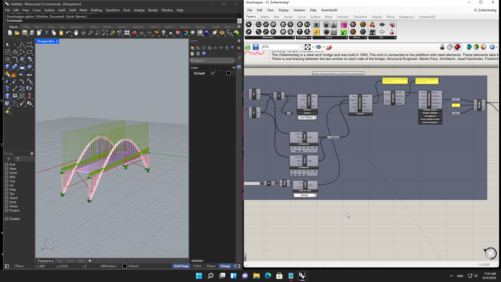Click the Undo arrow in Rhino toolbar
This screenshot has height=282, width=501.
coord(68,33)
